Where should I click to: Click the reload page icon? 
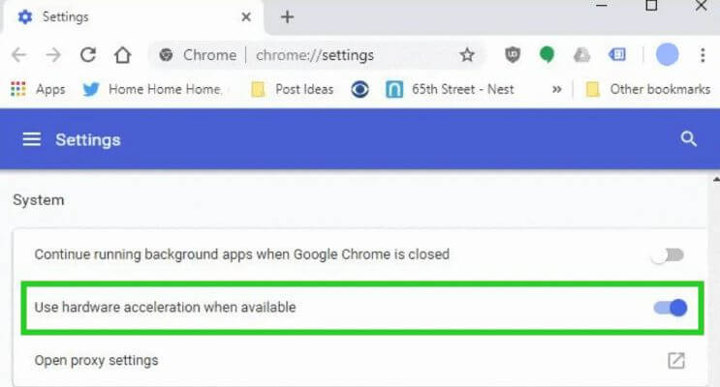click(88, 55)
